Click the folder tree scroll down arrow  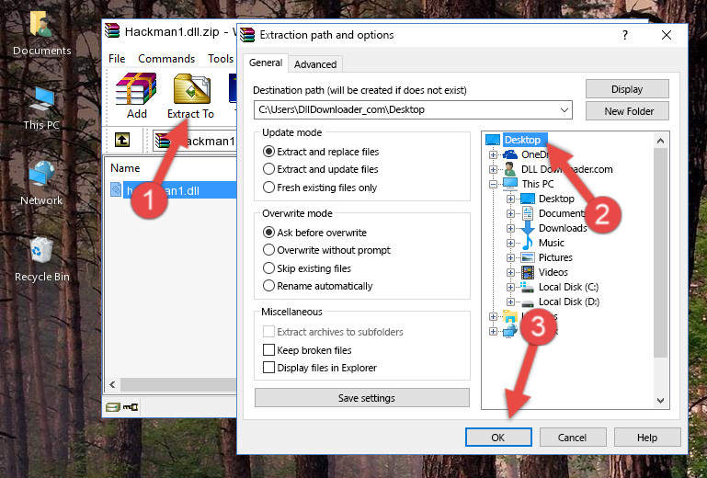(x=660, y=401)
